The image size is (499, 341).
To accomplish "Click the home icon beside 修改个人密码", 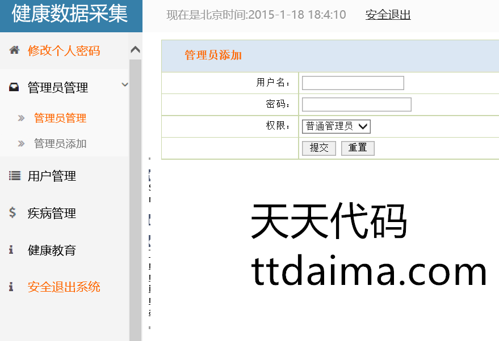I will (14, 50).
